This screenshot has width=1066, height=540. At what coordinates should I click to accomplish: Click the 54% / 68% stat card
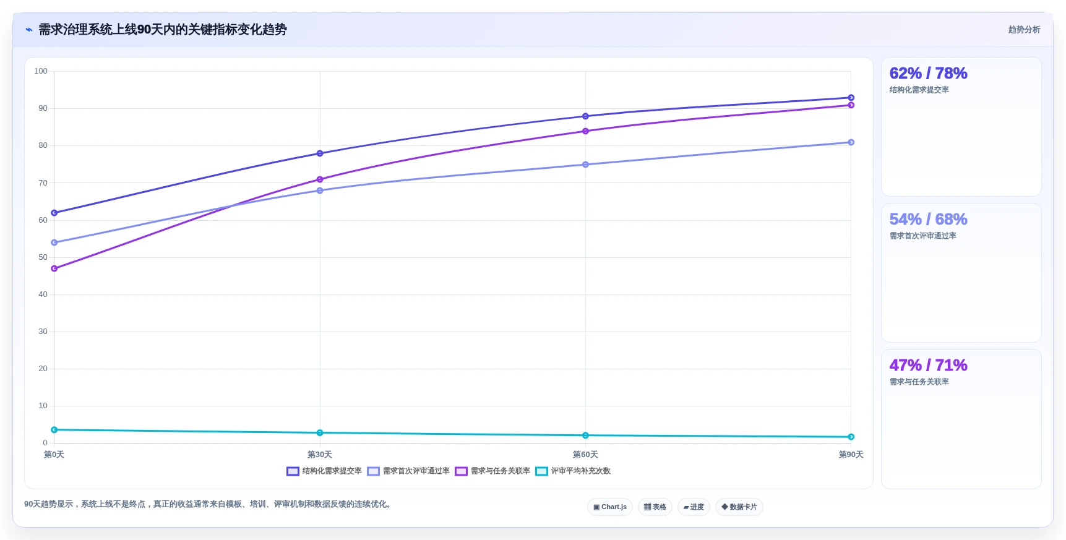[961, 273]
